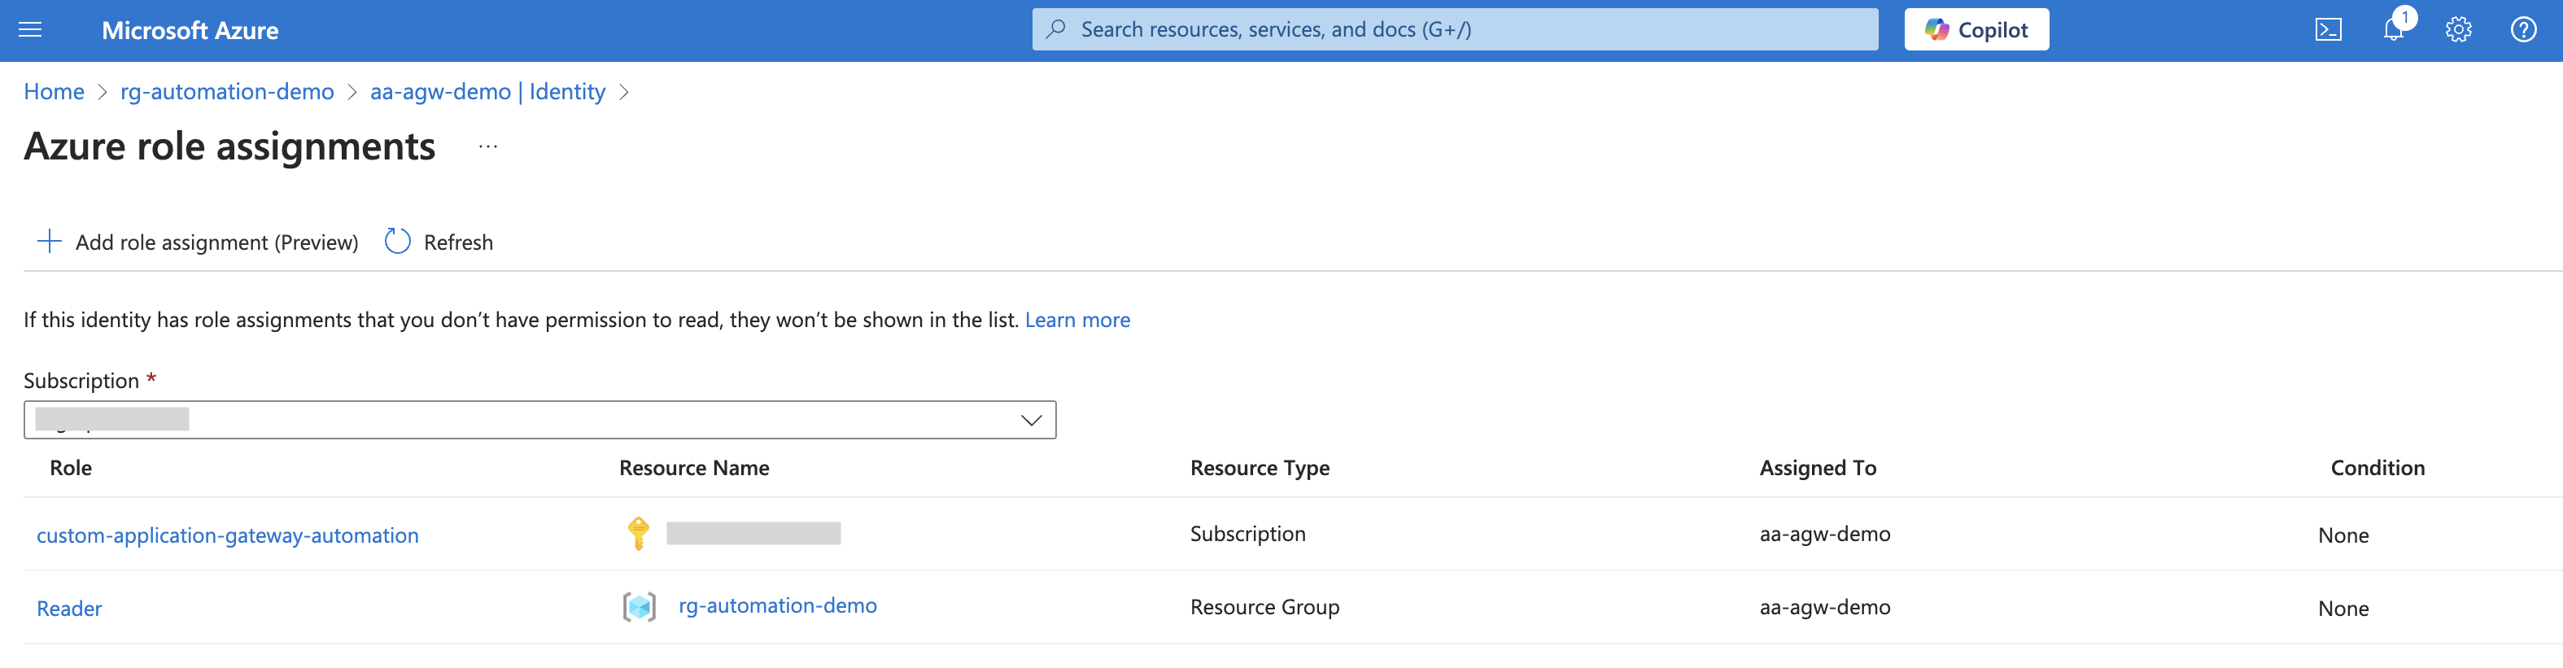Click aa-agw-demo in the Subscription row
The height and width of the screenshot is (668, 2563).
(x=1825, y=534)
